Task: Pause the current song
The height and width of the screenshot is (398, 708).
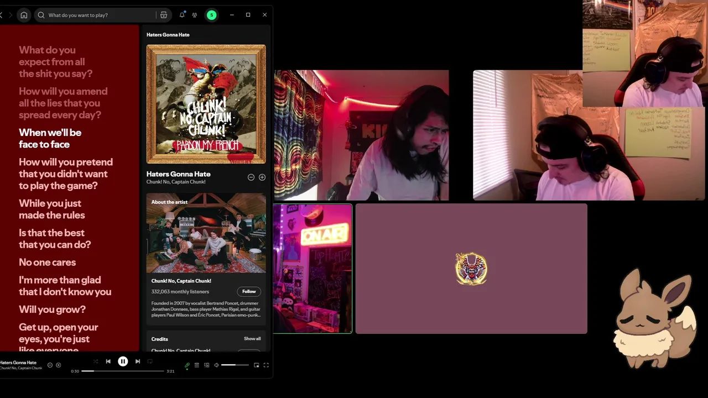Action: point(123,362)
